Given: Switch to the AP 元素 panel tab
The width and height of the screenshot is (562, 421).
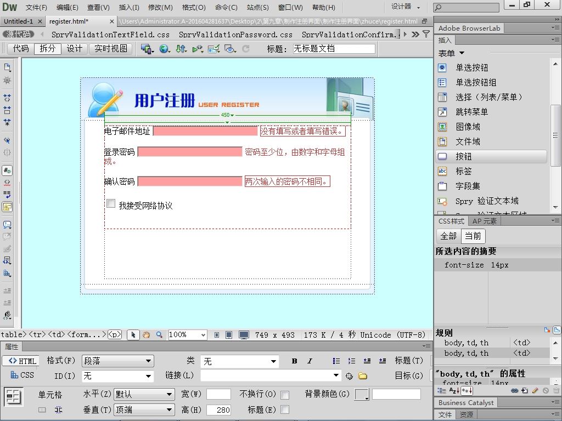Looking at the screenshot, I should point(484,221).
